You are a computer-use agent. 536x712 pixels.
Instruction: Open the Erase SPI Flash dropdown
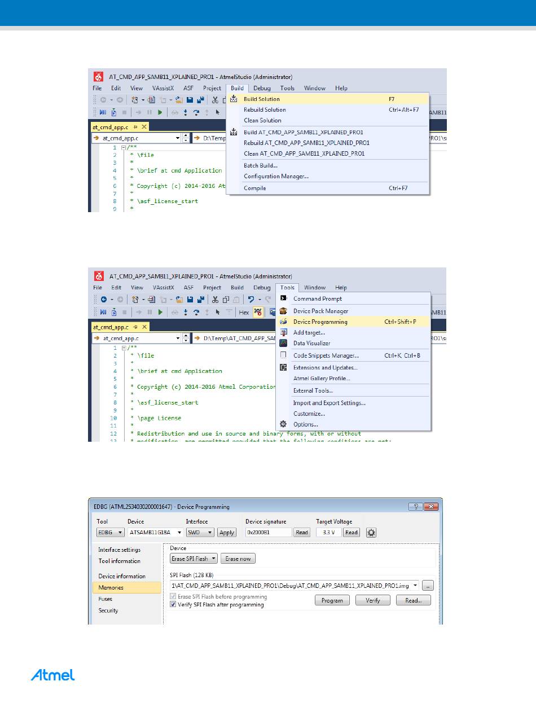[x=194, y=559]
